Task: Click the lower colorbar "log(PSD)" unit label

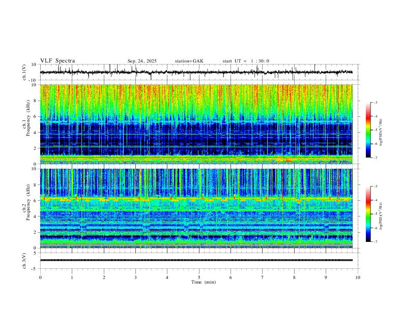Action: [381, 216]
